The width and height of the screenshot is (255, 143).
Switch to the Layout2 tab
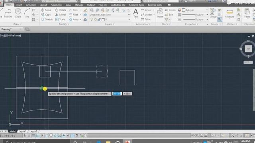click(33, 131)
